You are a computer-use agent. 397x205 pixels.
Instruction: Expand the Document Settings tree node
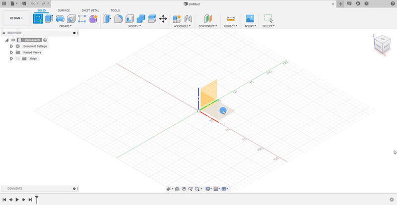click(x=11, y=46)
